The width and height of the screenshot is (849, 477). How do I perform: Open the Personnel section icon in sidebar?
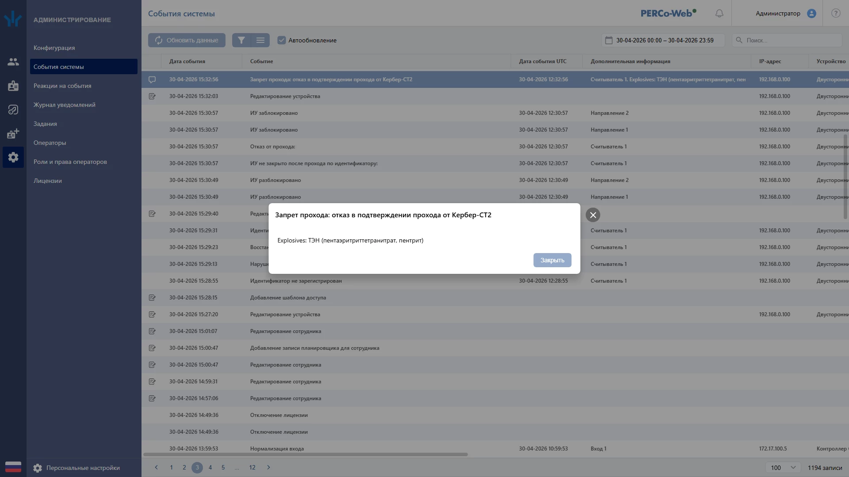pos(13,62)
